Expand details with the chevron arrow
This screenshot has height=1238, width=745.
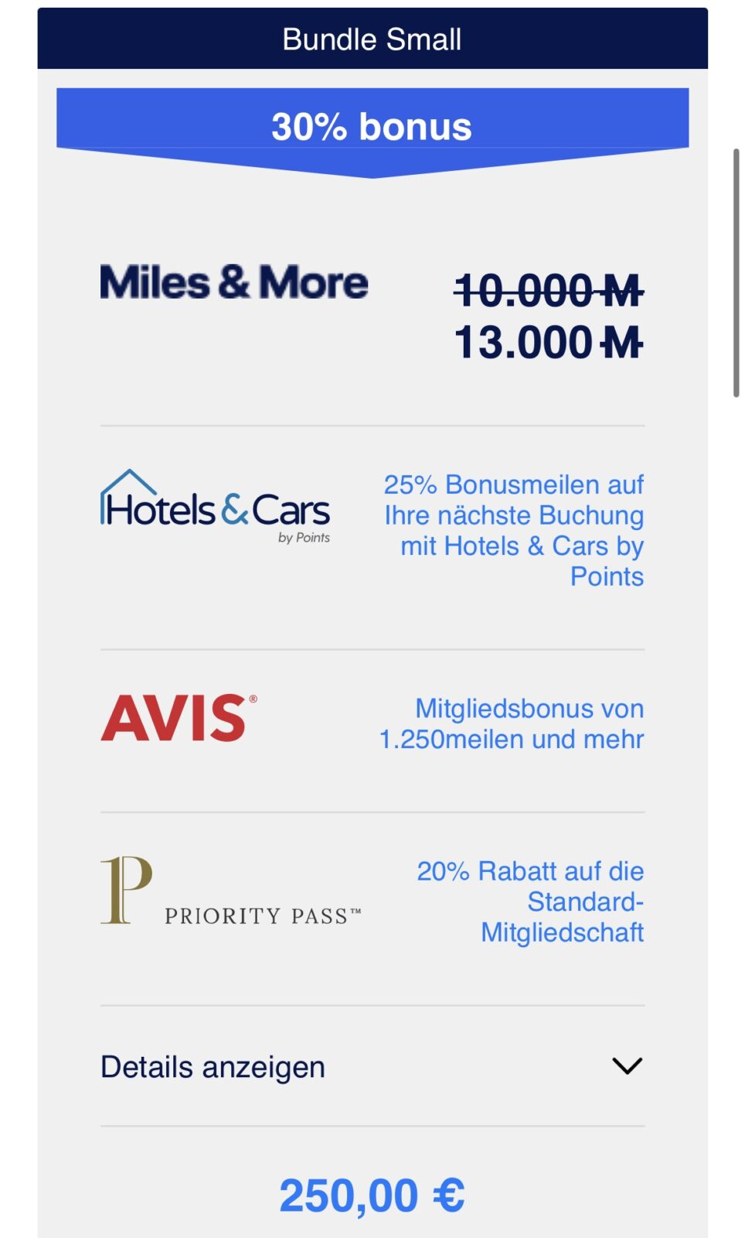pos(627,1066)
